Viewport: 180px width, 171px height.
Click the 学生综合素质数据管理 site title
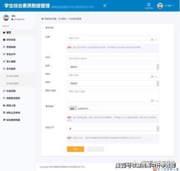(x=27, y=6)
